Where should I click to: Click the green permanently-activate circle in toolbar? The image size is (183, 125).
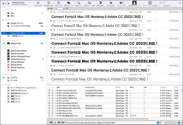click(x=49, y=3)
